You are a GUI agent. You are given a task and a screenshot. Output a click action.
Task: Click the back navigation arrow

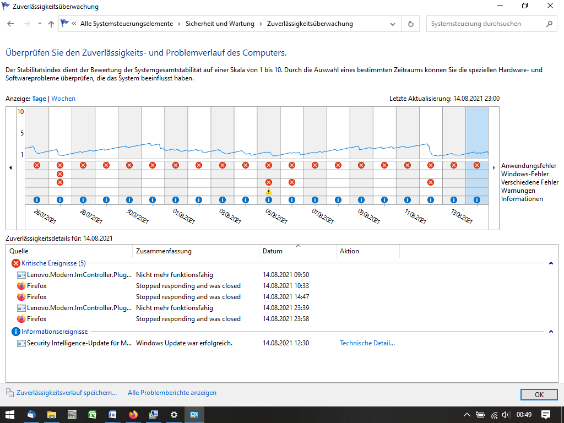pyautogui.click(x=10, y=24)
